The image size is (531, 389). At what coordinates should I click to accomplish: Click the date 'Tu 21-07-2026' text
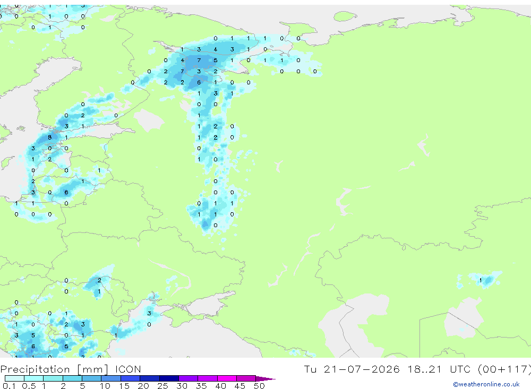click(x=352, y=369)
